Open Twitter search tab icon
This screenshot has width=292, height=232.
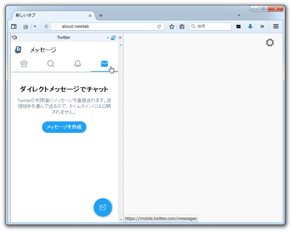[x=51, y=64]
